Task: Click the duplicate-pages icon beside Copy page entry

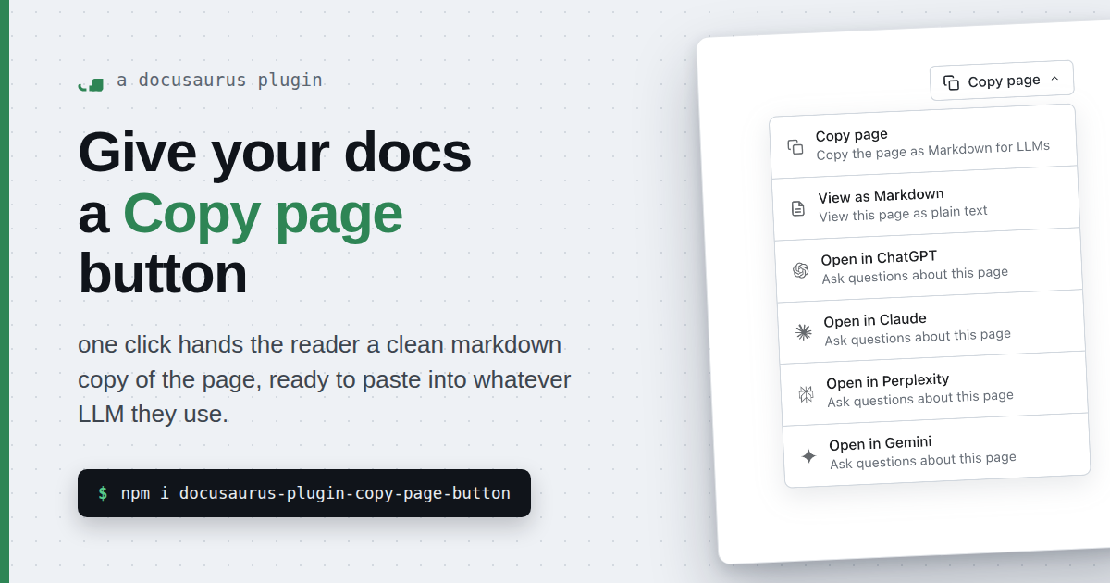Action: point(795,147)
